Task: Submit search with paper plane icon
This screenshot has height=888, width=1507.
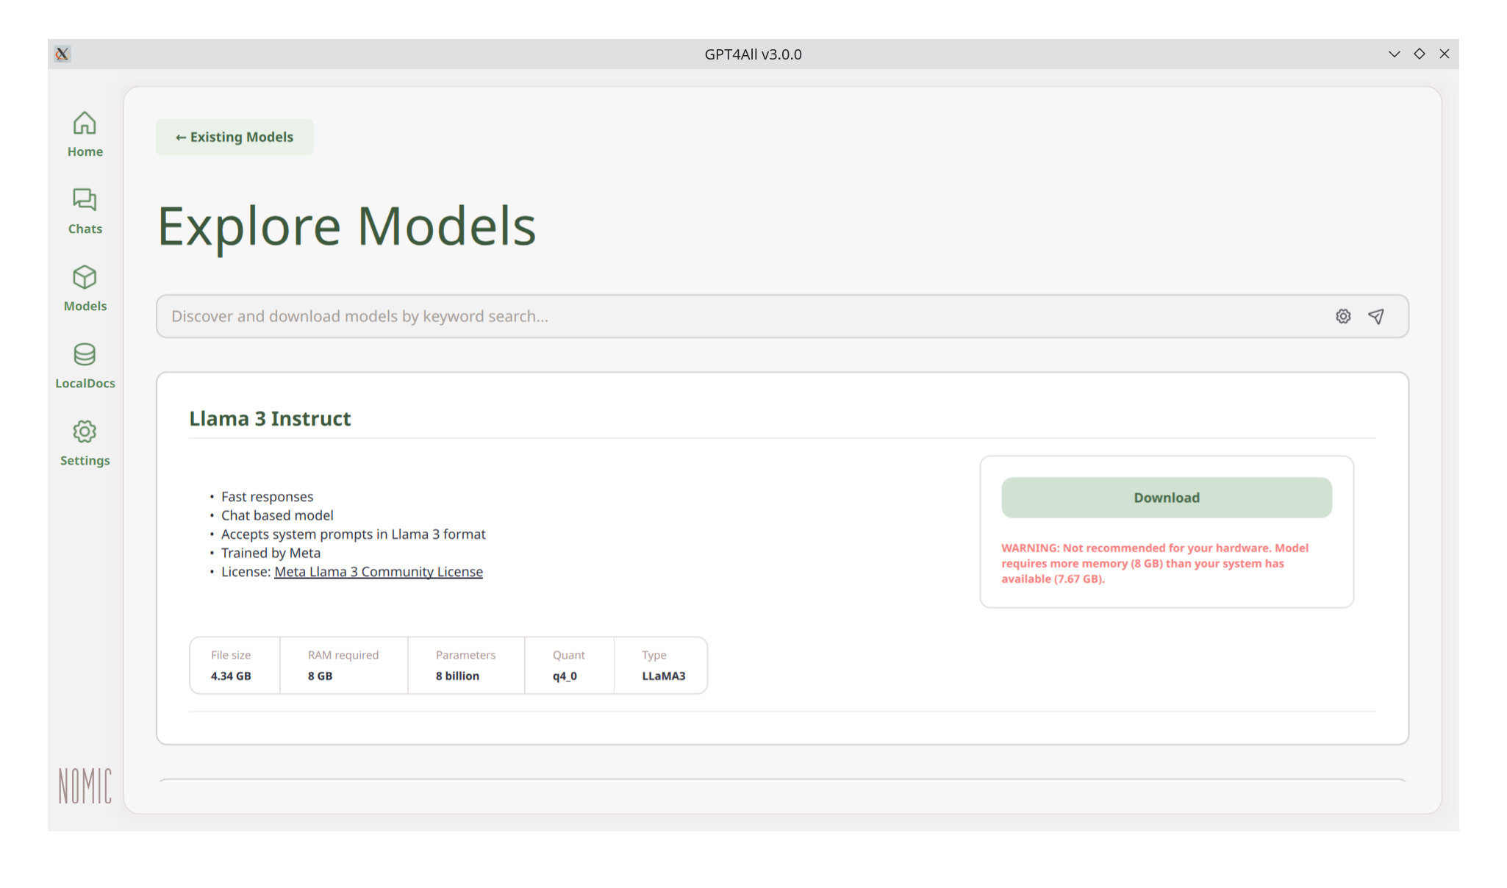Action: pos(1376,316)
